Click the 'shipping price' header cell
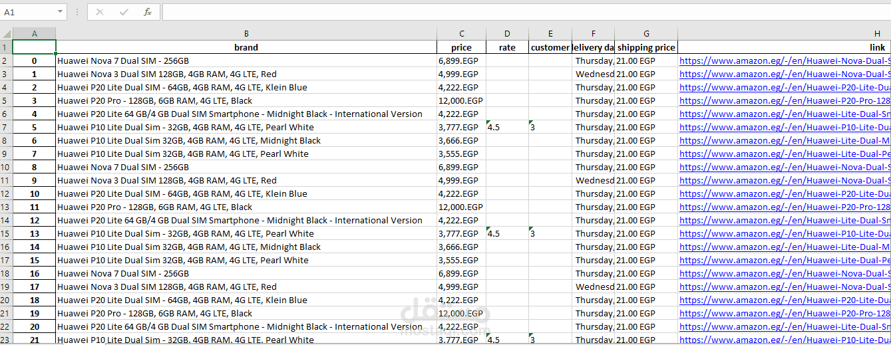The image size is (891, 345). [x=646, y=47]
